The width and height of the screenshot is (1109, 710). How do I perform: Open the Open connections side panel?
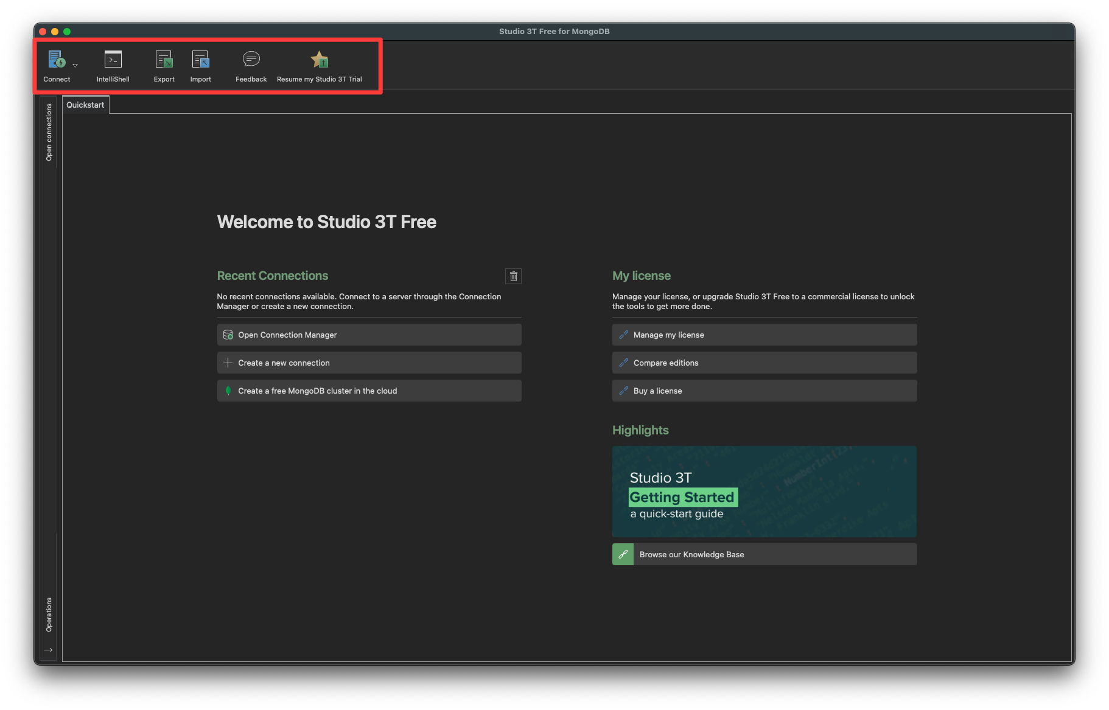tap(49, 132)
